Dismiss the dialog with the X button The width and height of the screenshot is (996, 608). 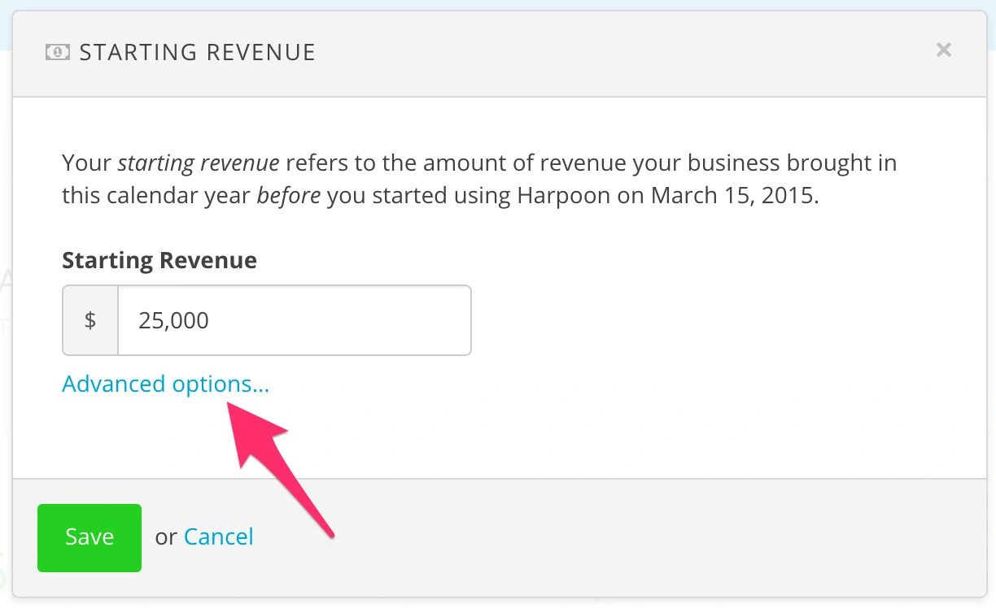(x=943, y=50)
